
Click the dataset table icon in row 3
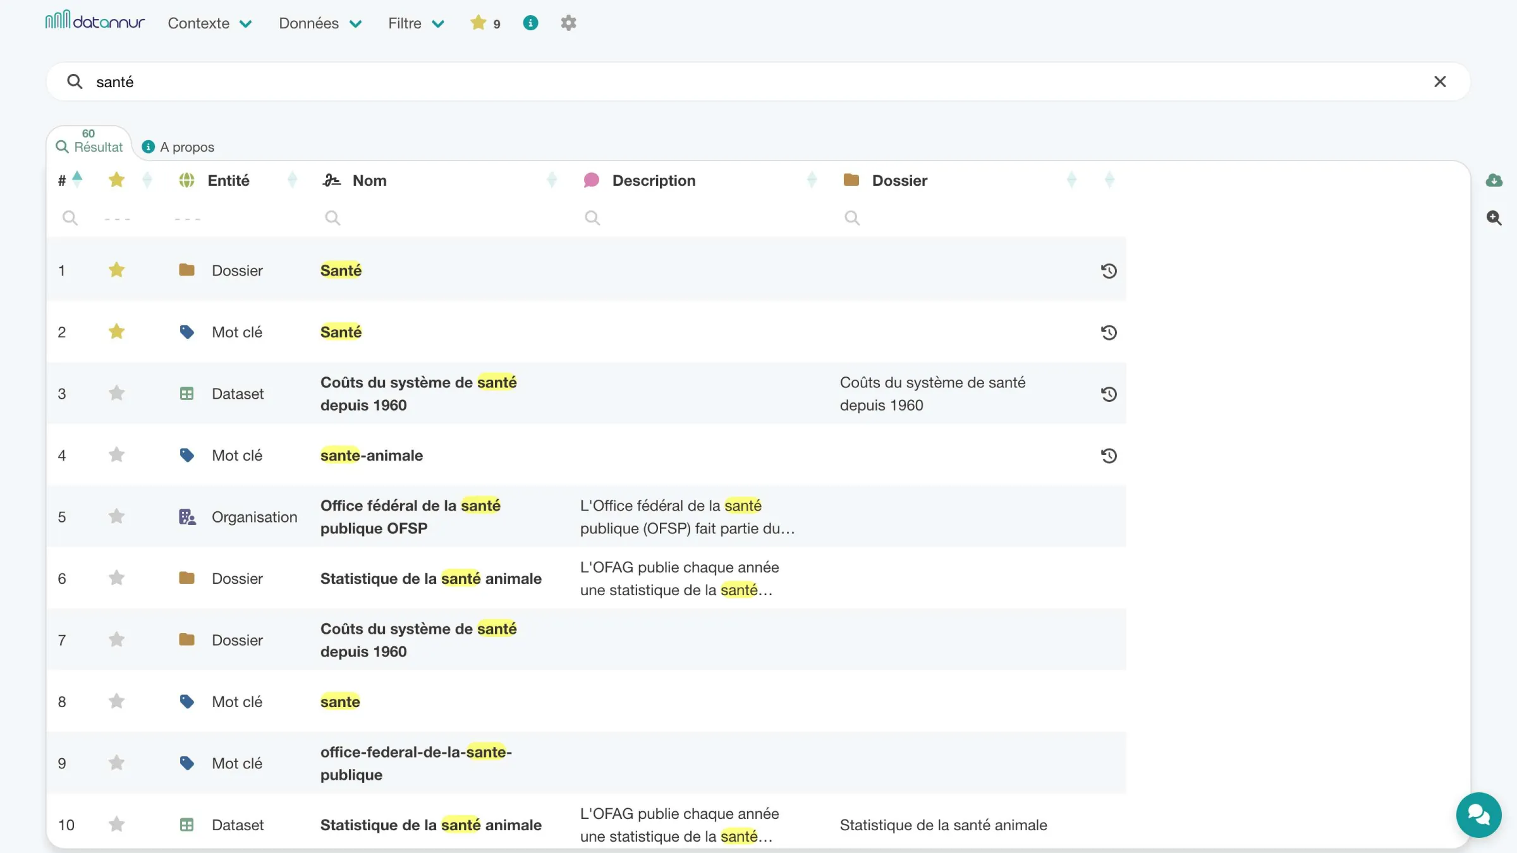coord(186,394)
